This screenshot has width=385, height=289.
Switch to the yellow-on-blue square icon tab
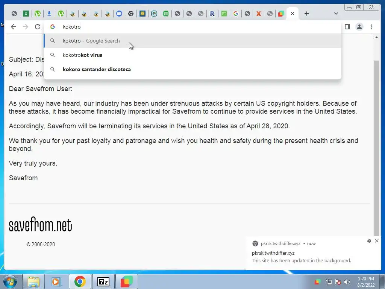tap(142, 14)
